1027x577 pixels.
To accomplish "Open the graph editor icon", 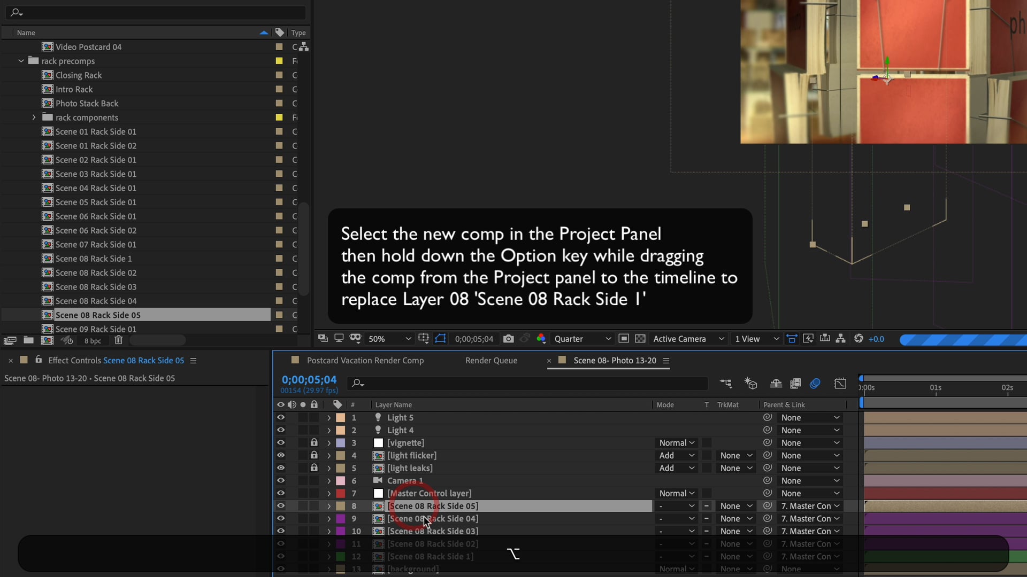I will click(840, 383).
